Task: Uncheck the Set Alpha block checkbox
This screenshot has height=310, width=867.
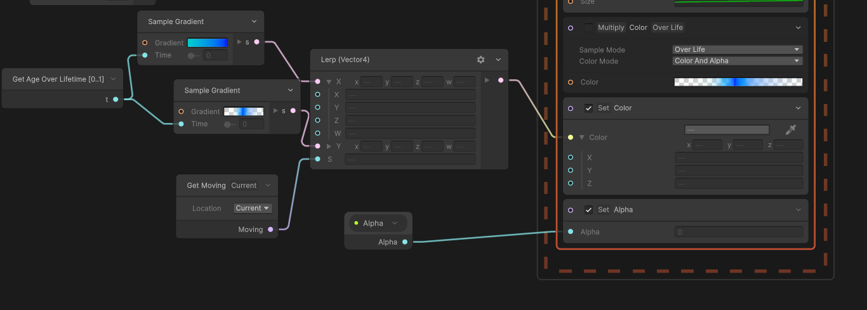Action: (x=589, y=210)
